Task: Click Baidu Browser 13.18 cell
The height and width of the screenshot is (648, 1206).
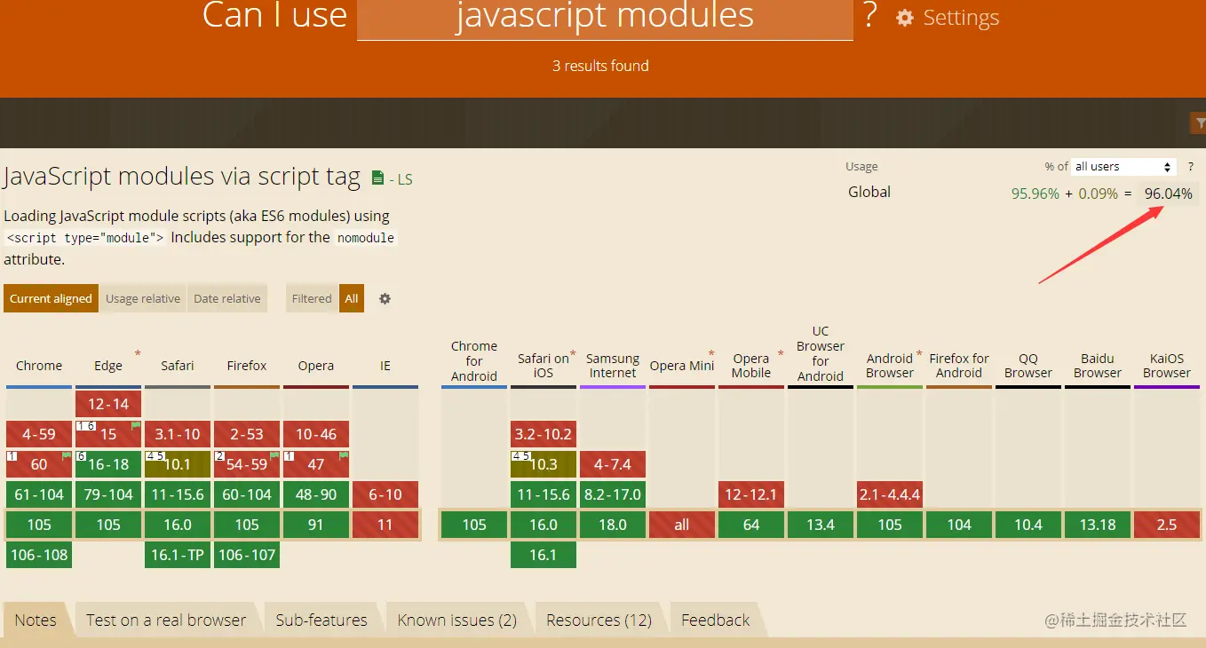Action: tap(1098, 525)
